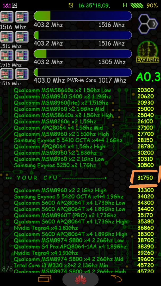The height and width of the screenshot is (286, 161).
Task: Tap the frequency bar labeled PWR-M Core 1017 Mhz
Action: click(x=83, y=72)
